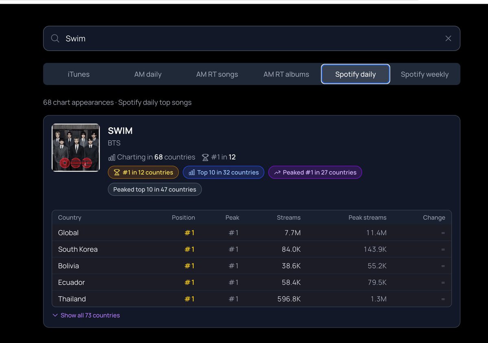Click Ecuador peak streams 79.5K

coord(377,282)
